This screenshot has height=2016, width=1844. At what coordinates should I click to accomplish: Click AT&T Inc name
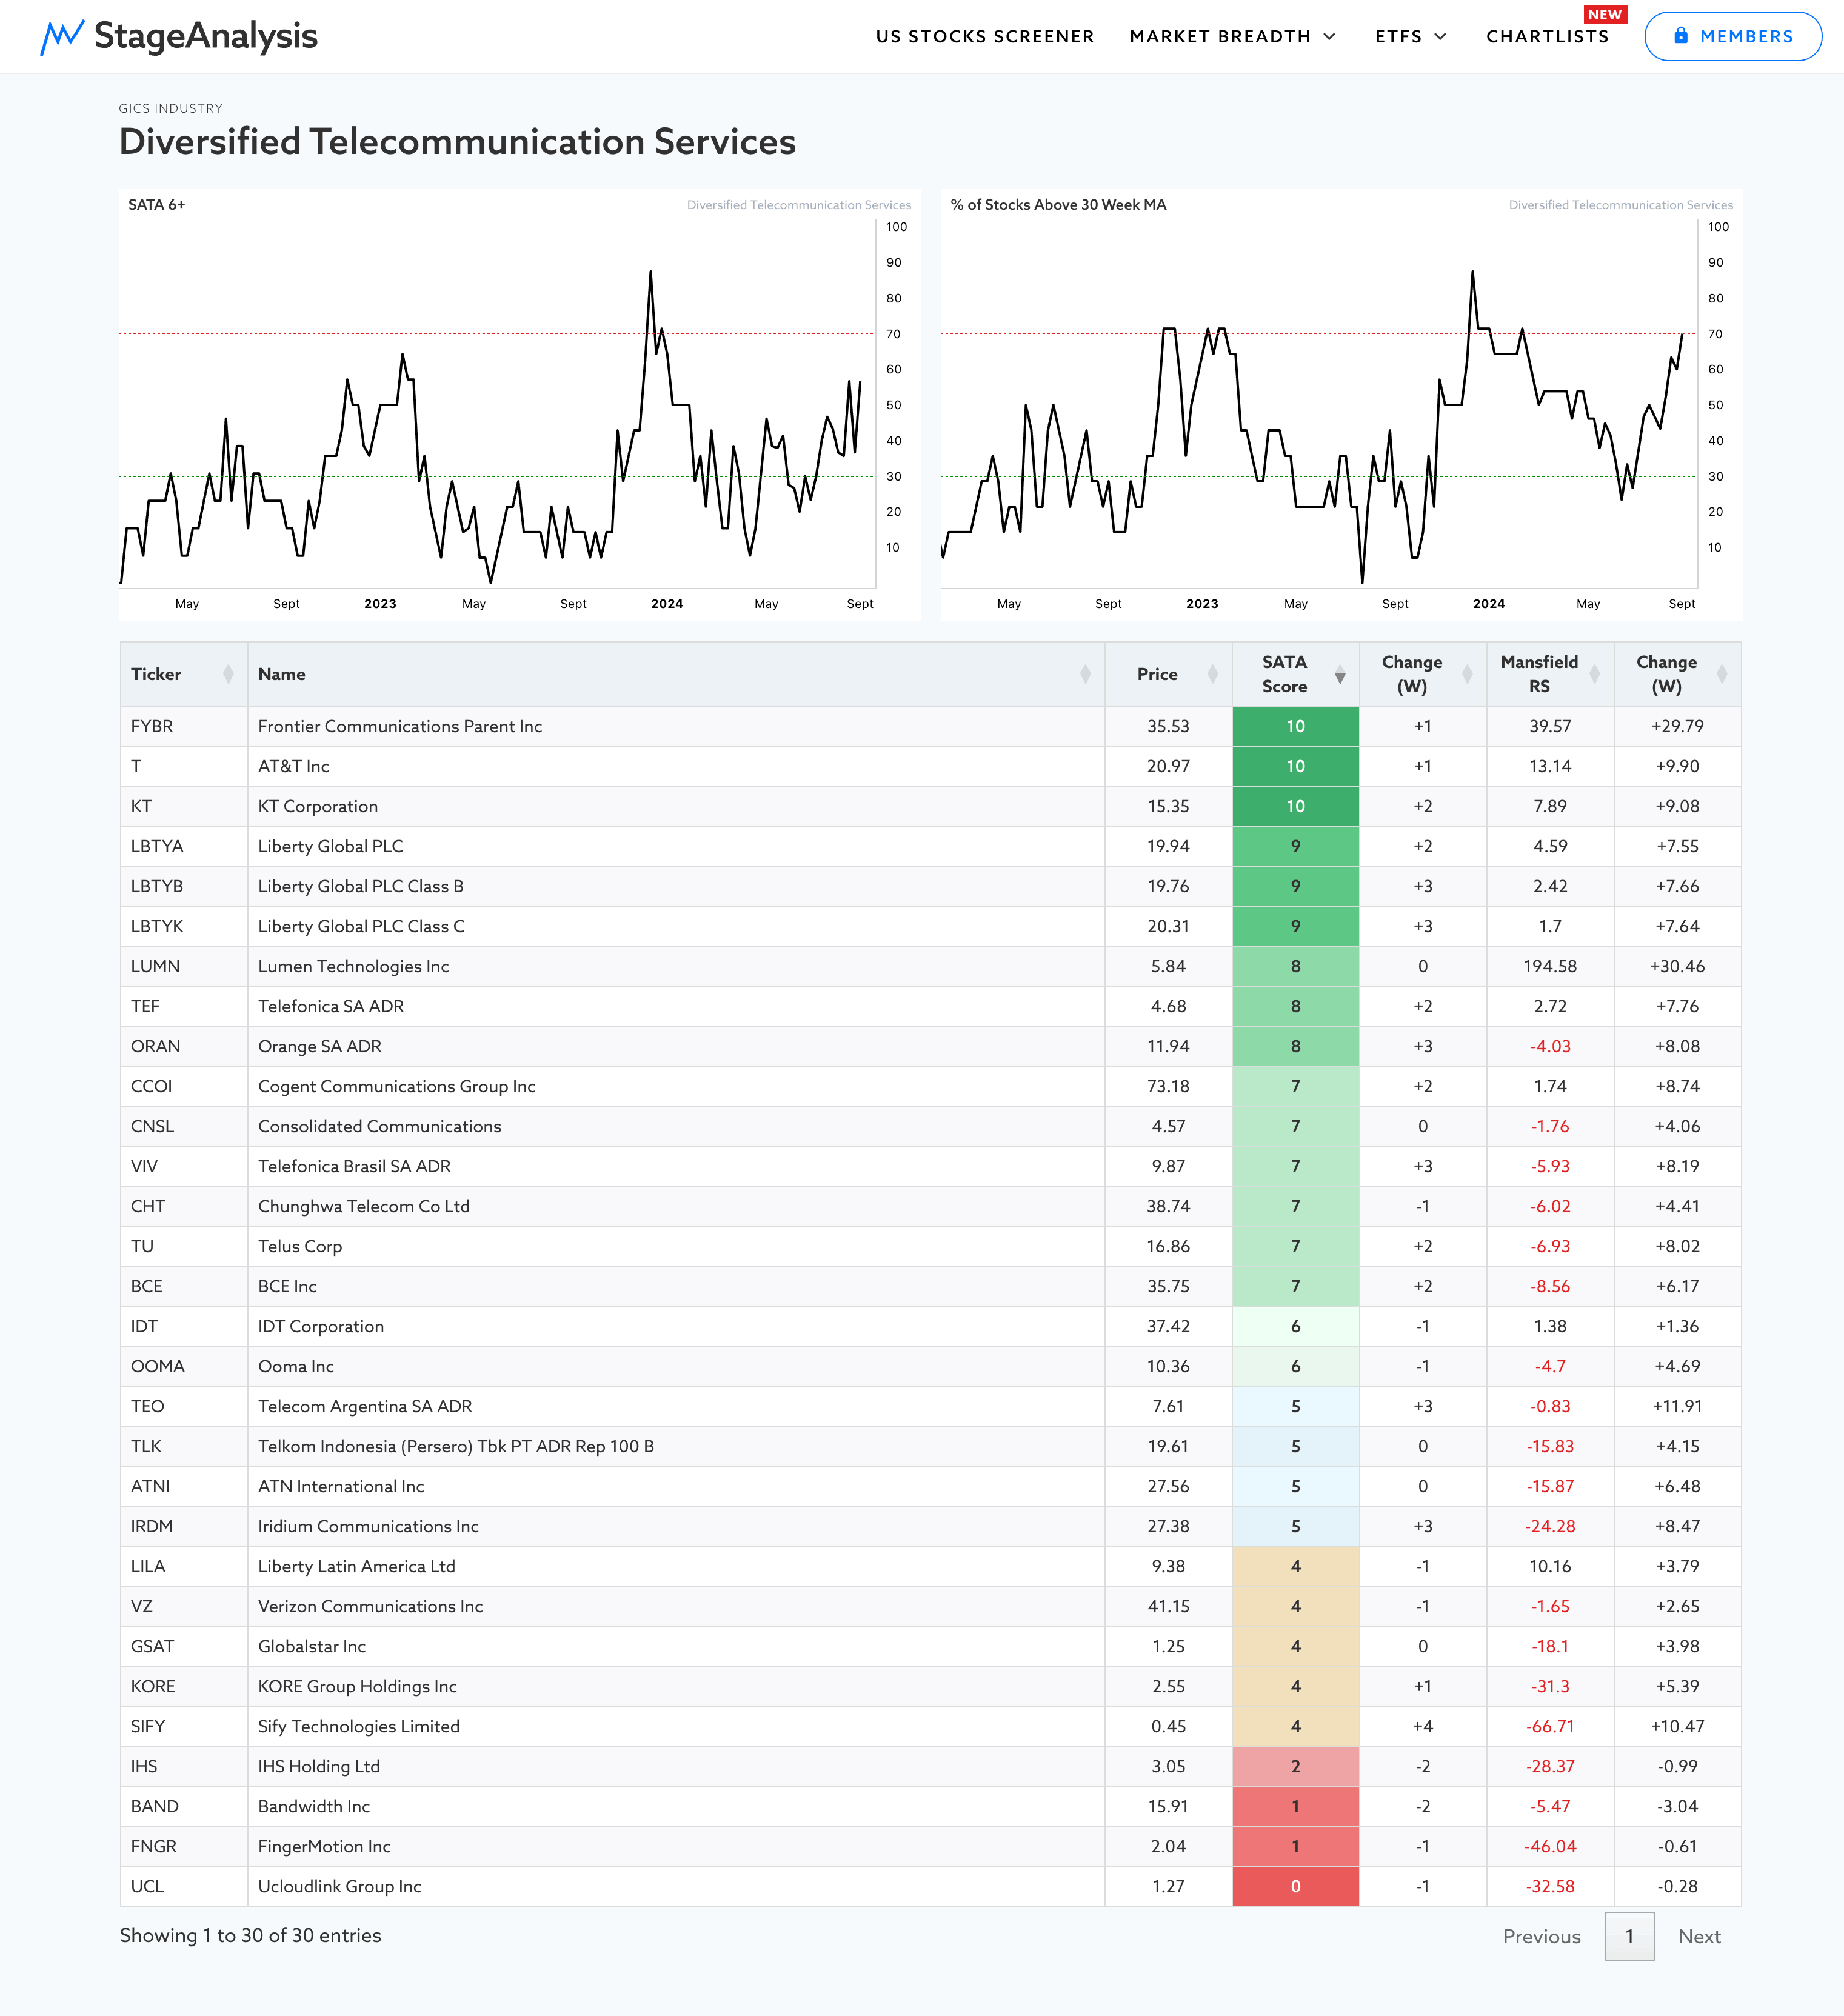(293, 766)
